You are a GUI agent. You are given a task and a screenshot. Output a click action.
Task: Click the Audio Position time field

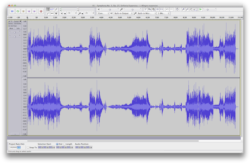(x=83, y=147)
